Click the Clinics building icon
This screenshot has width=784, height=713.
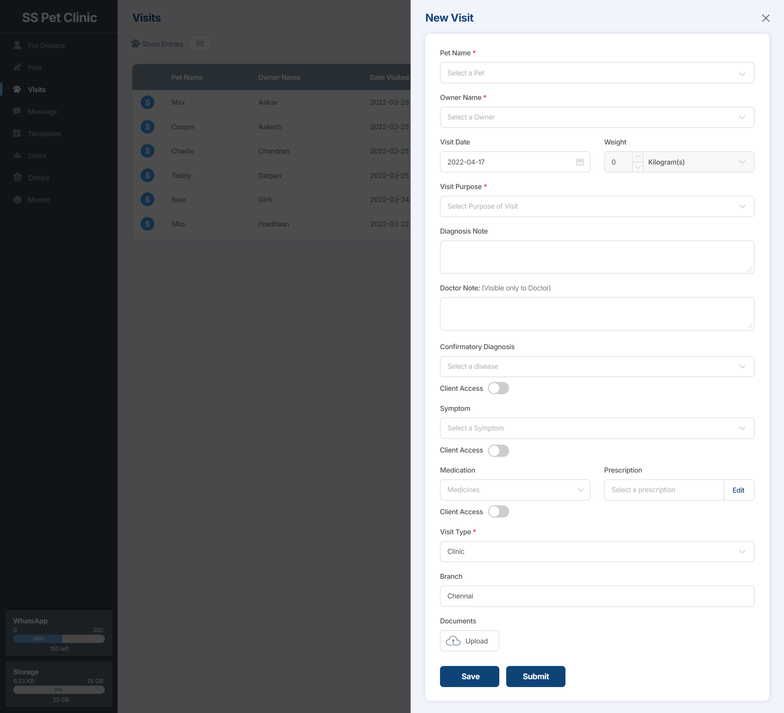point(17,177)
